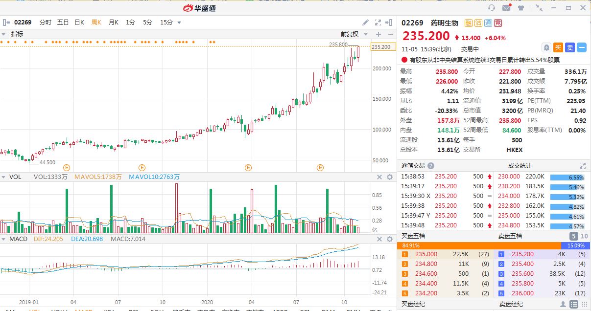Set a price alert with bell icon

546,47
